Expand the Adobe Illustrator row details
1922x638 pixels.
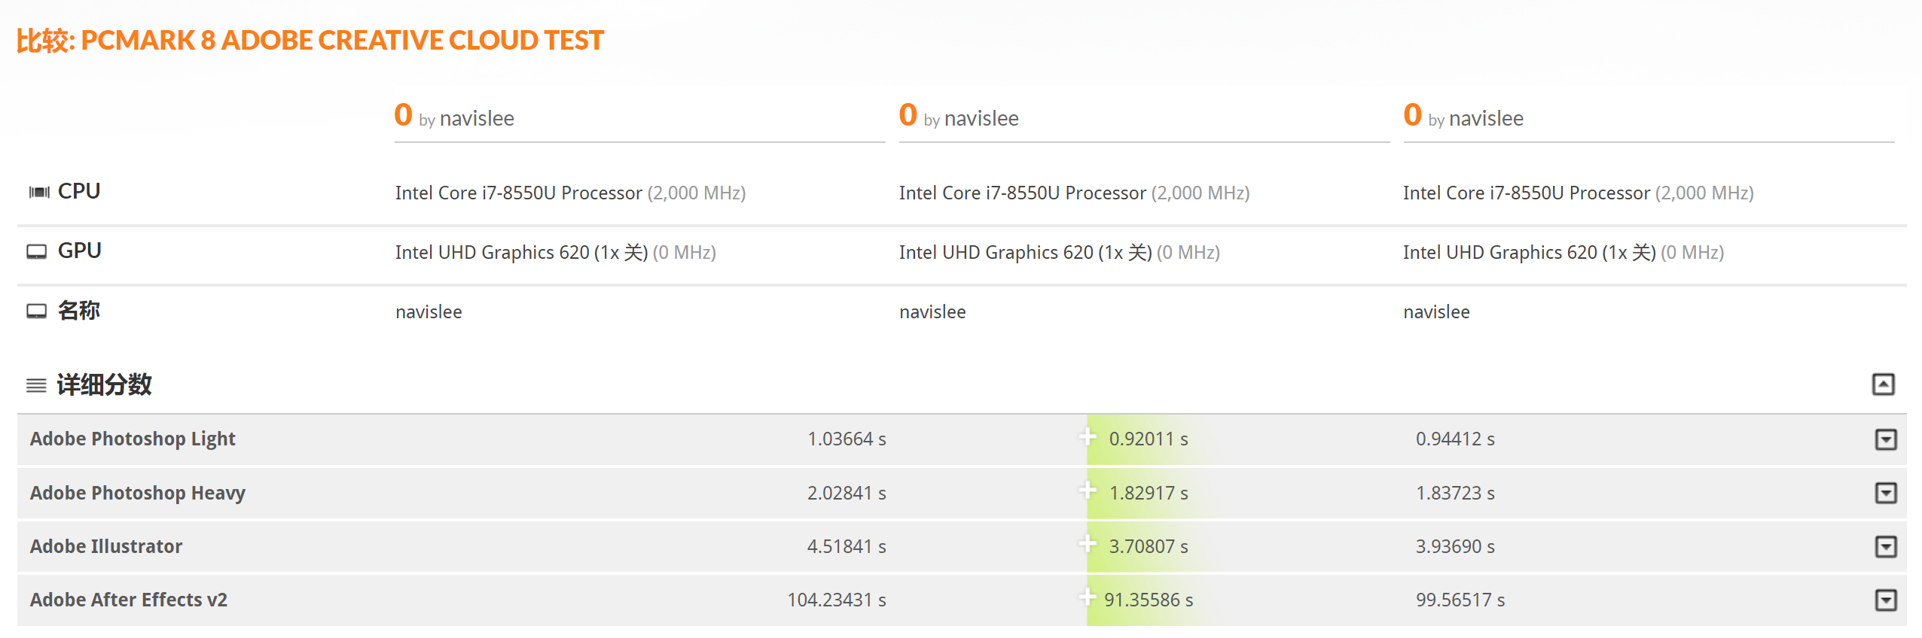click(x=1885, y=546)
